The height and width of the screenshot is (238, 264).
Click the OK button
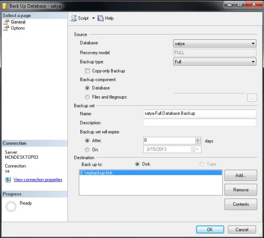click(x=210, y=229)
